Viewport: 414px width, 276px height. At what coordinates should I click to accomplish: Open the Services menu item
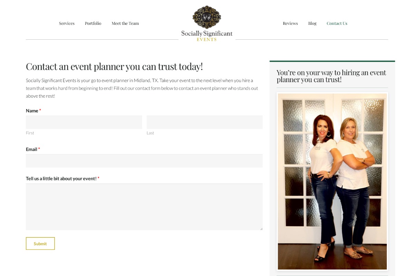point(67,23)
